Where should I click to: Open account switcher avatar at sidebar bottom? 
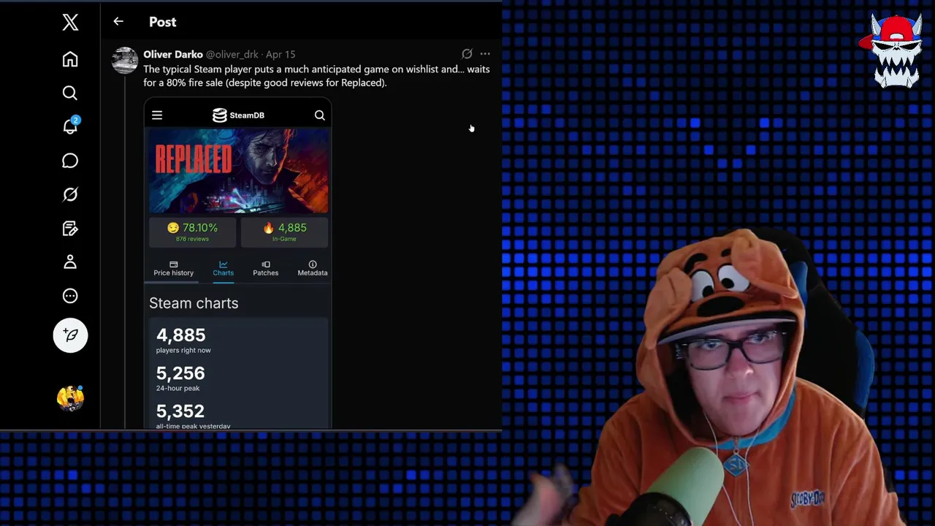(70, 398)
